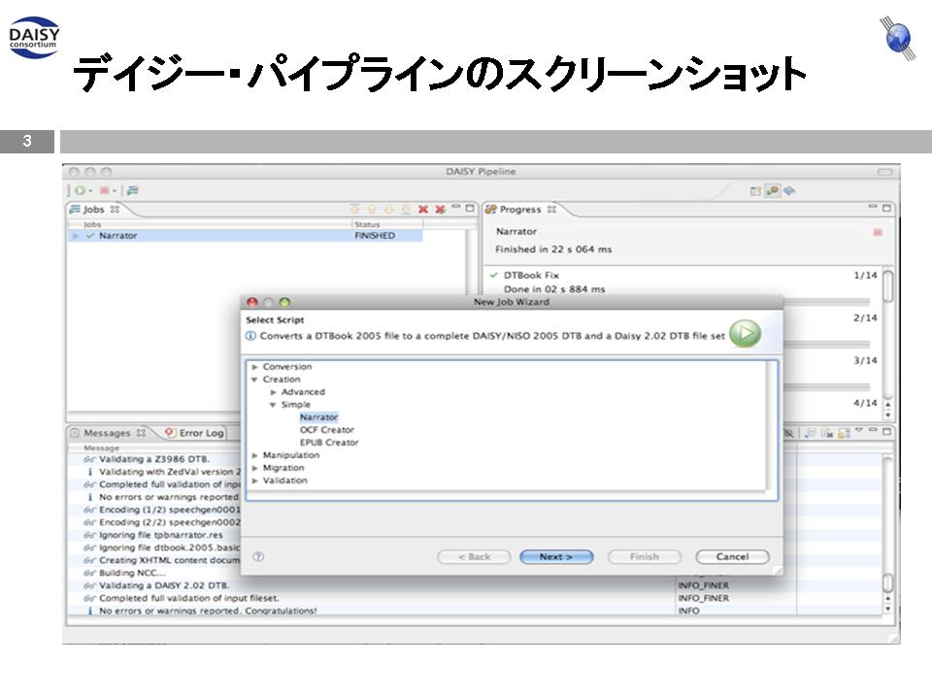This screenshot has width=932, height=699.
Task: Select the Progress tab
Action: (521, 210)
